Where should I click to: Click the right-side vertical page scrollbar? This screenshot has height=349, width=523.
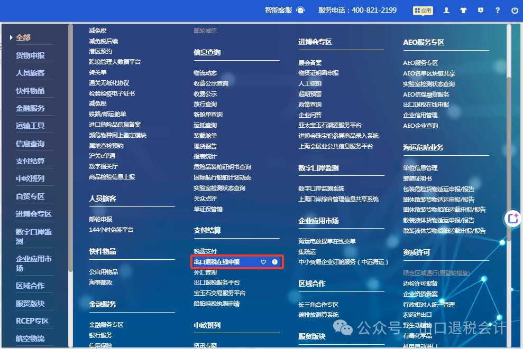click(x=509, y=158)
